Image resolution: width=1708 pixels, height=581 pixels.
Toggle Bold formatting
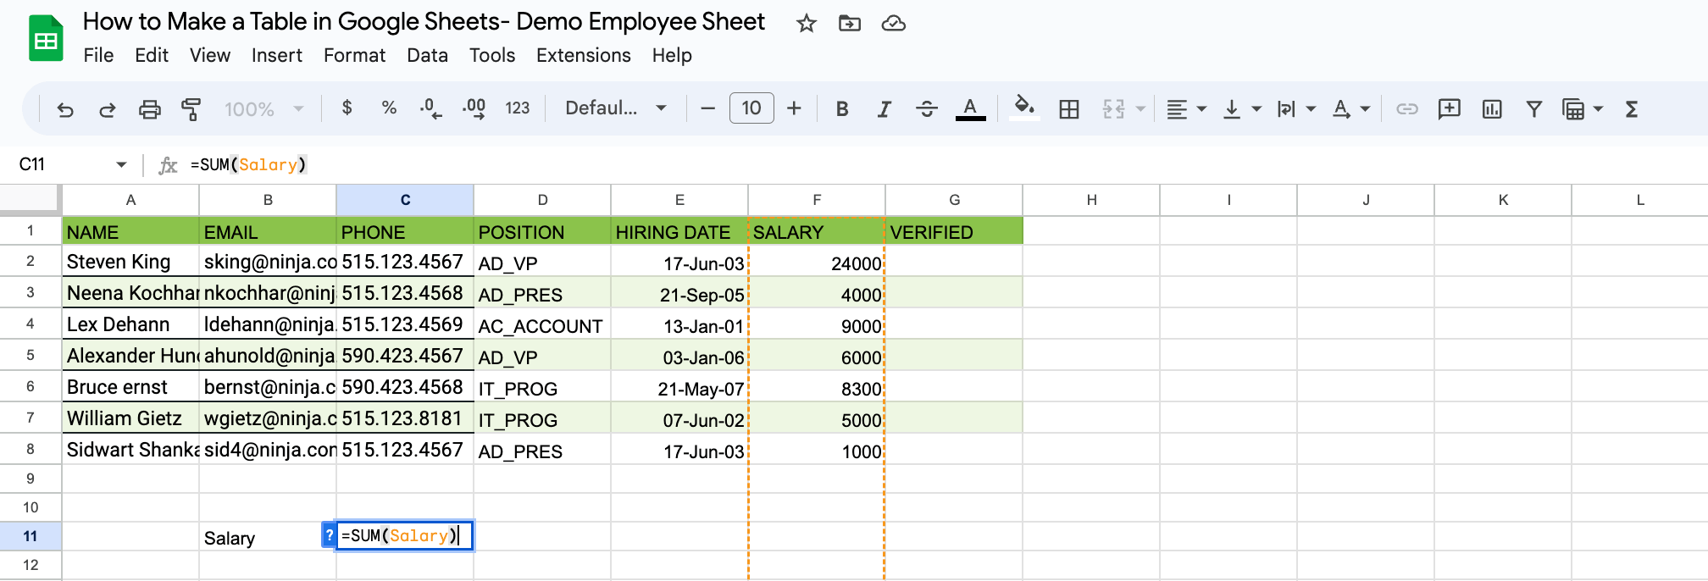(841, 109)
